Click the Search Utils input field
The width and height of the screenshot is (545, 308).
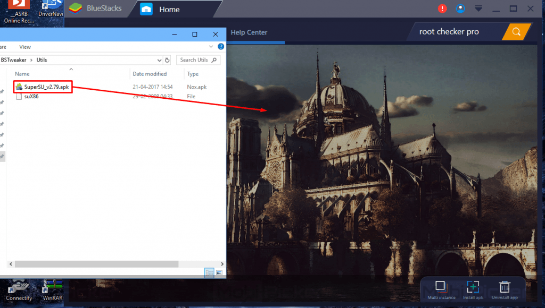tap(198, 60)
